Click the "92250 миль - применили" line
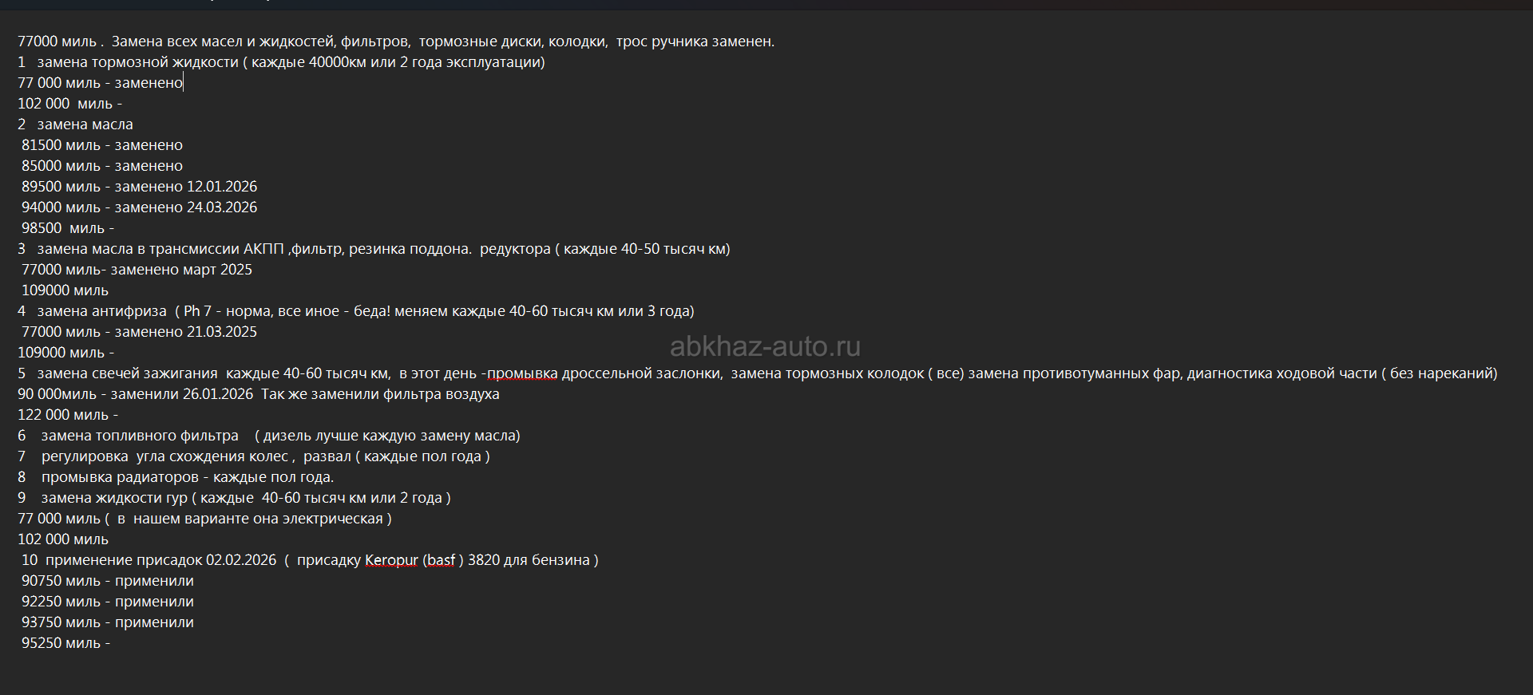1533x695 pixels. (x=108, y=602)
